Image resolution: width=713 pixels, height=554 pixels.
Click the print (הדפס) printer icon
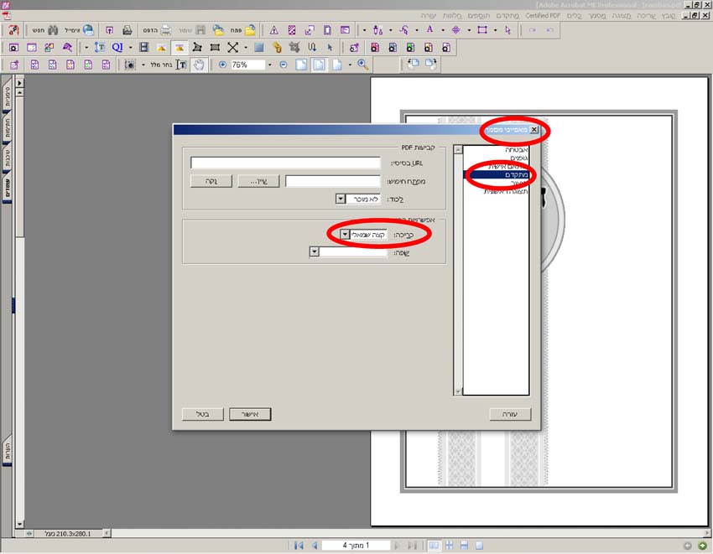[x=166, y=30]
